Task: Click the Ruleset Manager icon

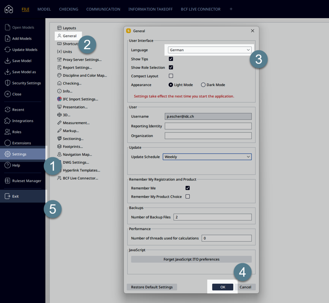Action: tap(8, 181)
